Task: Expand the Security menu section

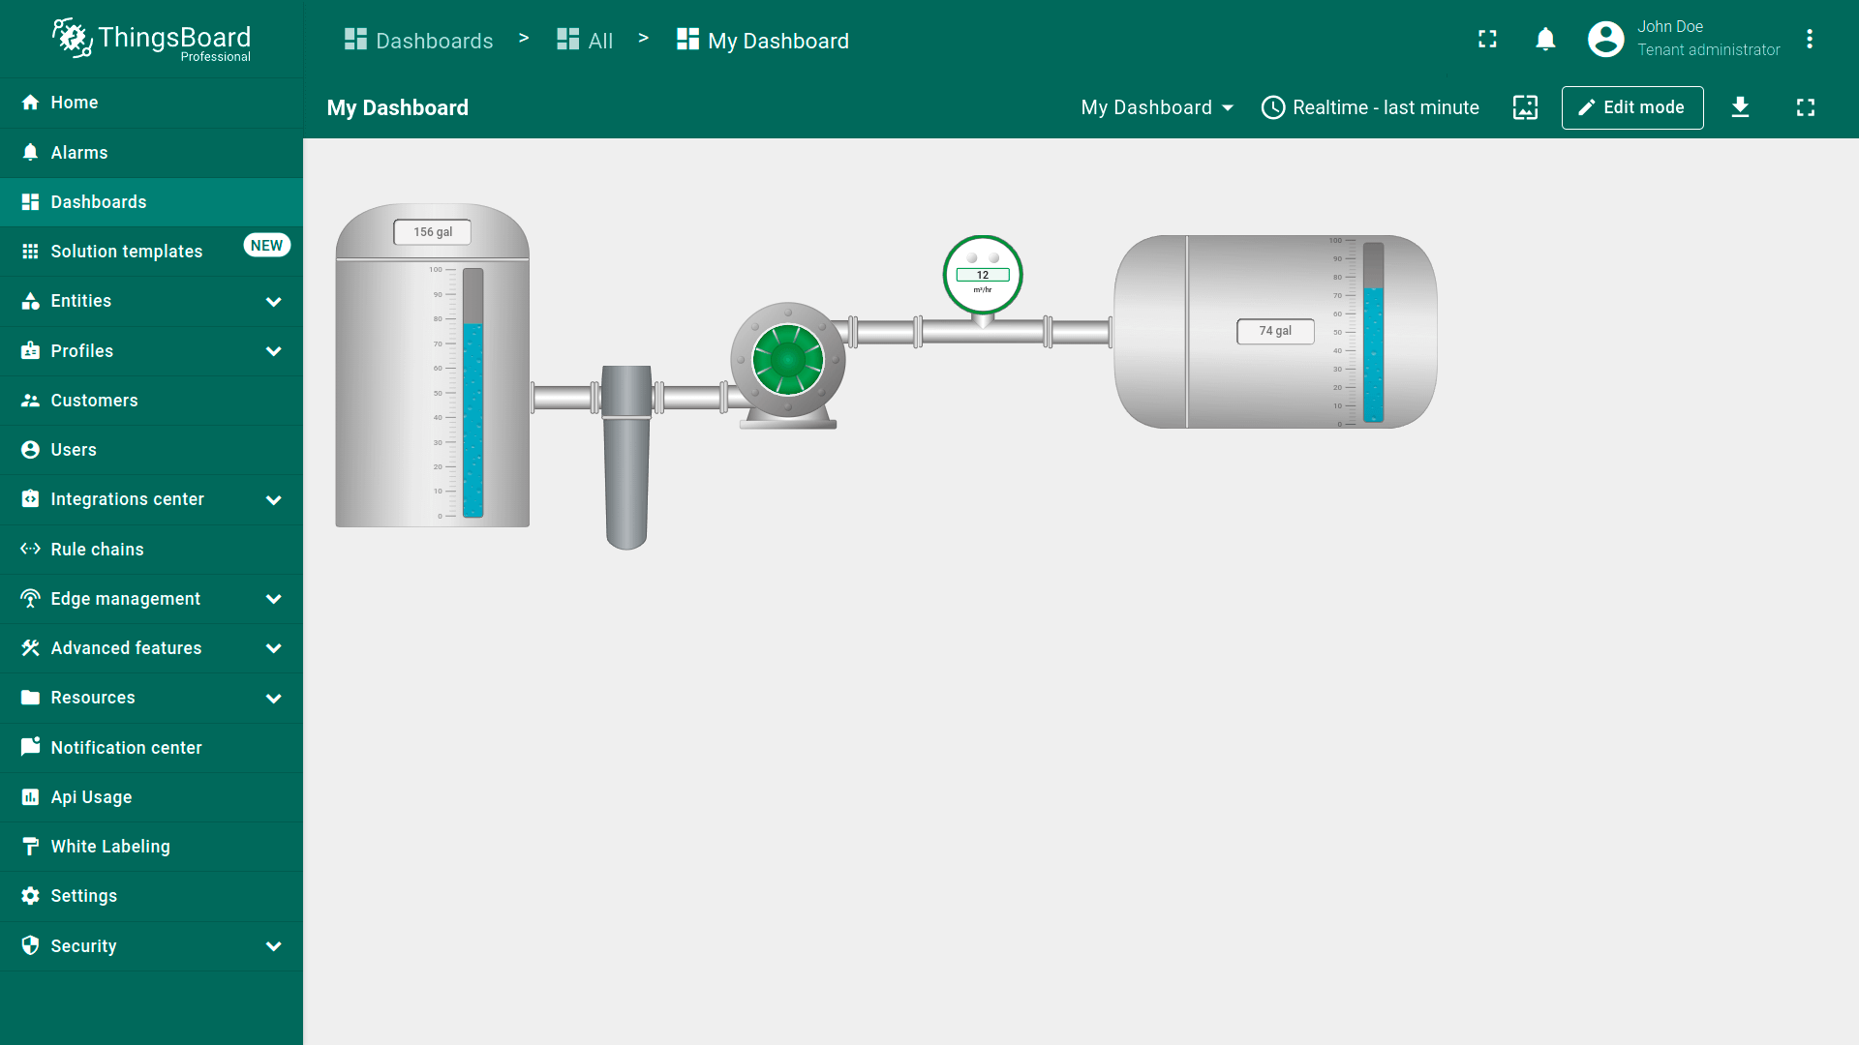Action: [273, 946]
